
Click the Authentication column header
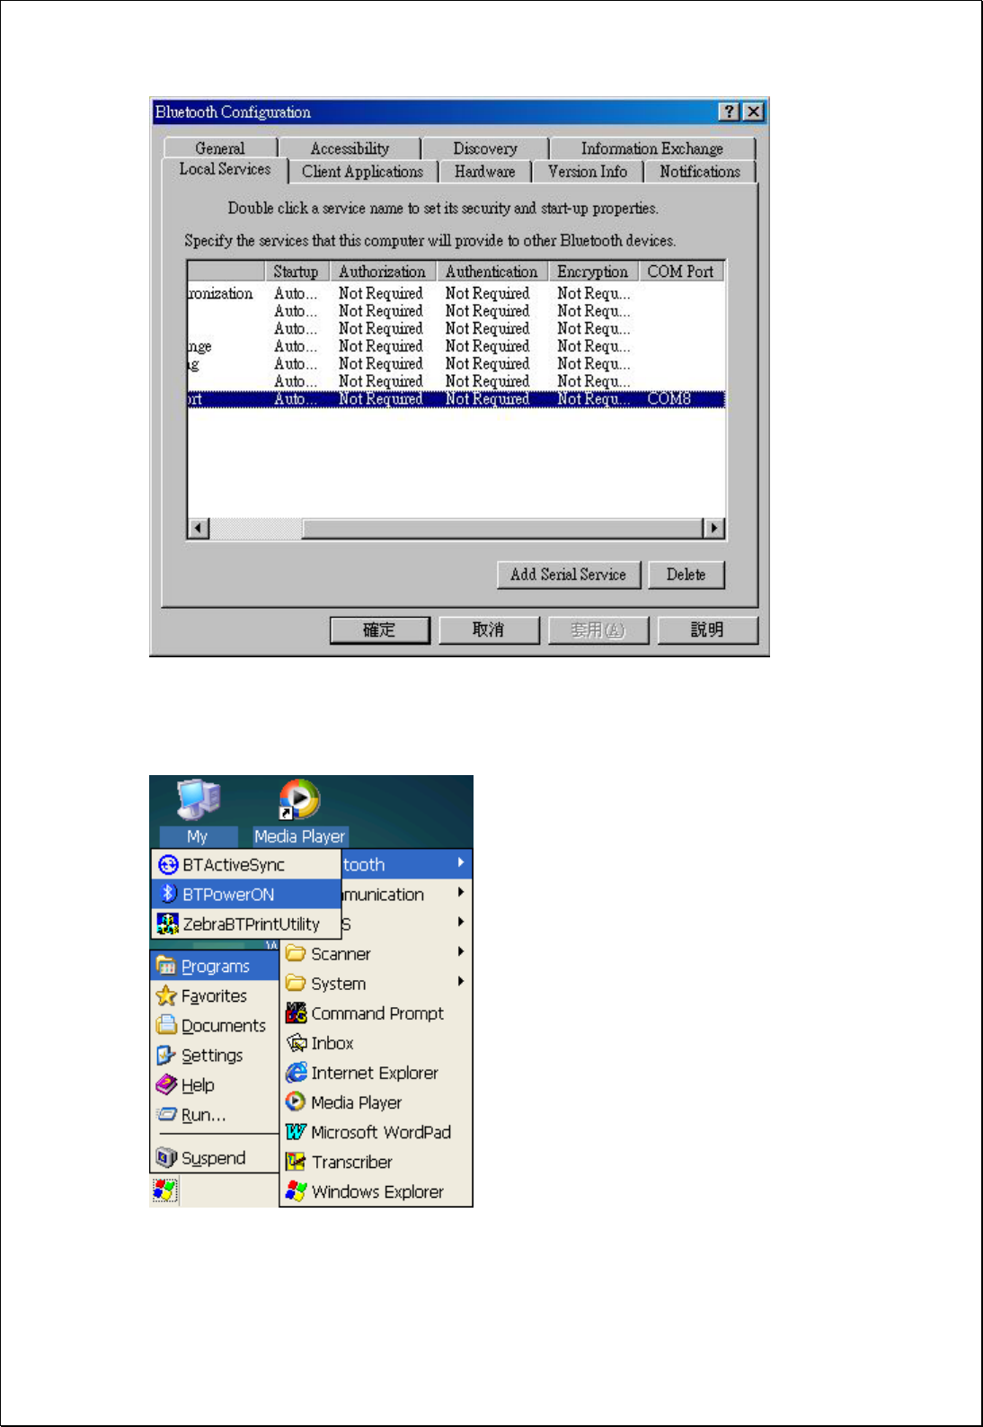click(491, 272)
